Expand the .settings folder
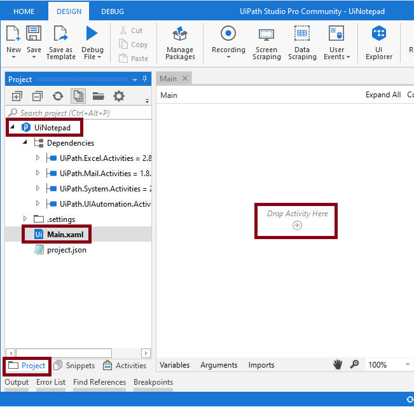Viewport: 414px width, 407px height. pos(25,219)
